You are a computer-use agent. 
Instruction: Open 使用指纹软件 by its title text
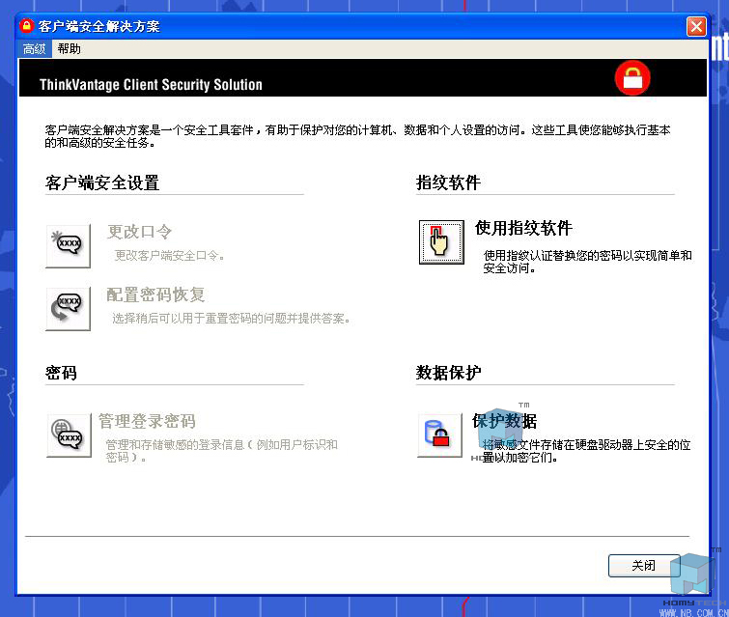(523, 228)
